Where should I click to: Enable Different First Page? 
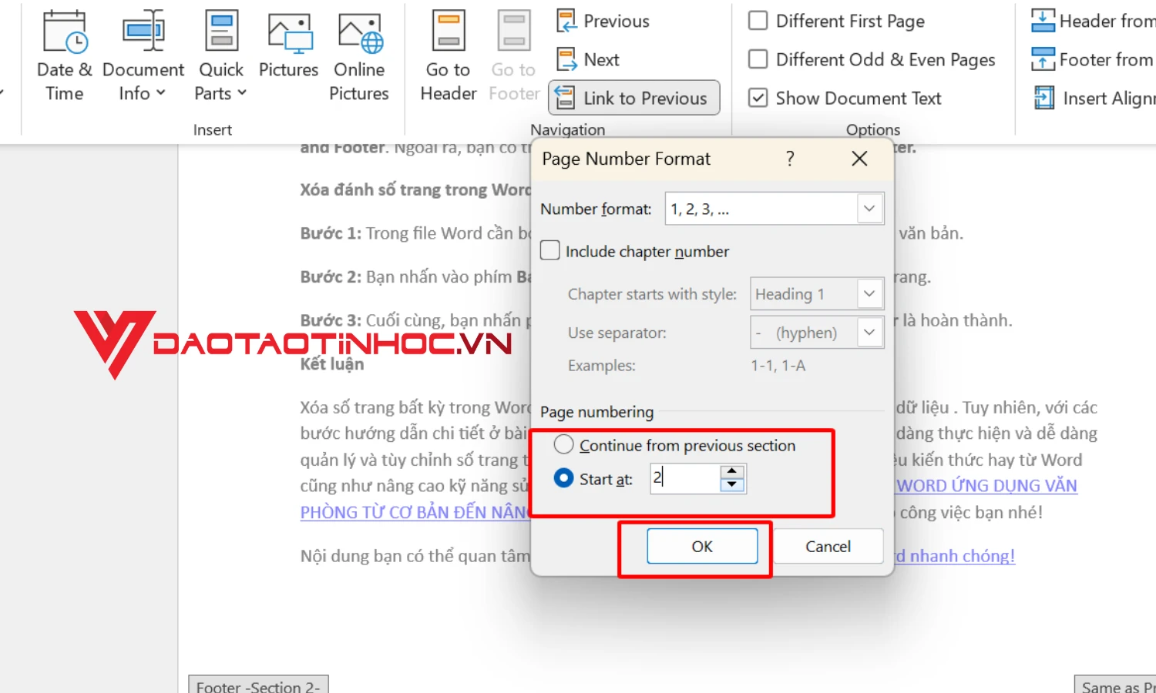(758, 21)
